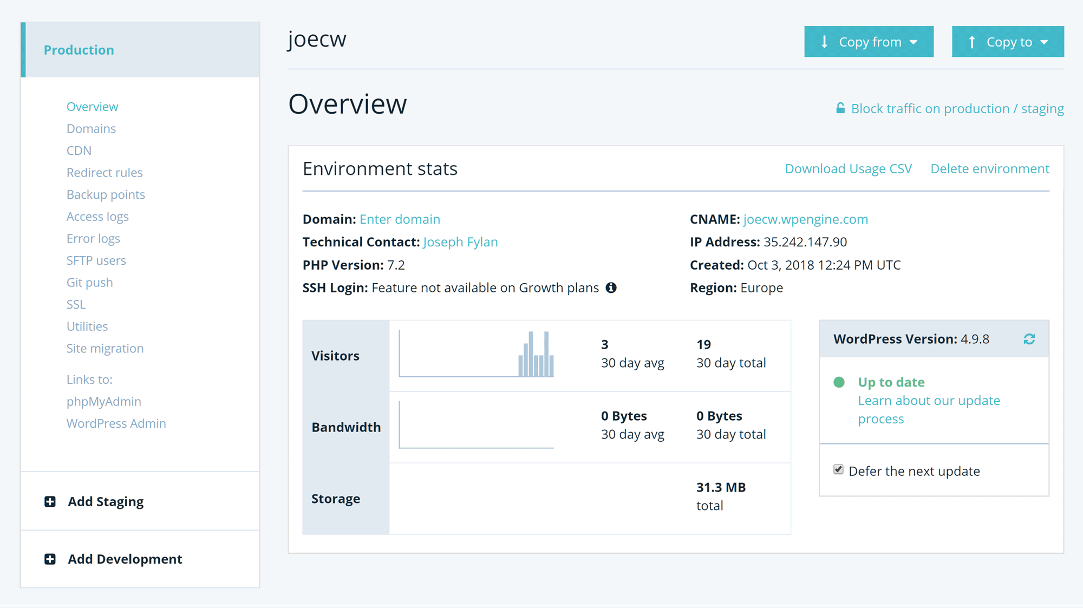
Task: Open the joecw.wpengine.com CNAME link
Action: 806,219
